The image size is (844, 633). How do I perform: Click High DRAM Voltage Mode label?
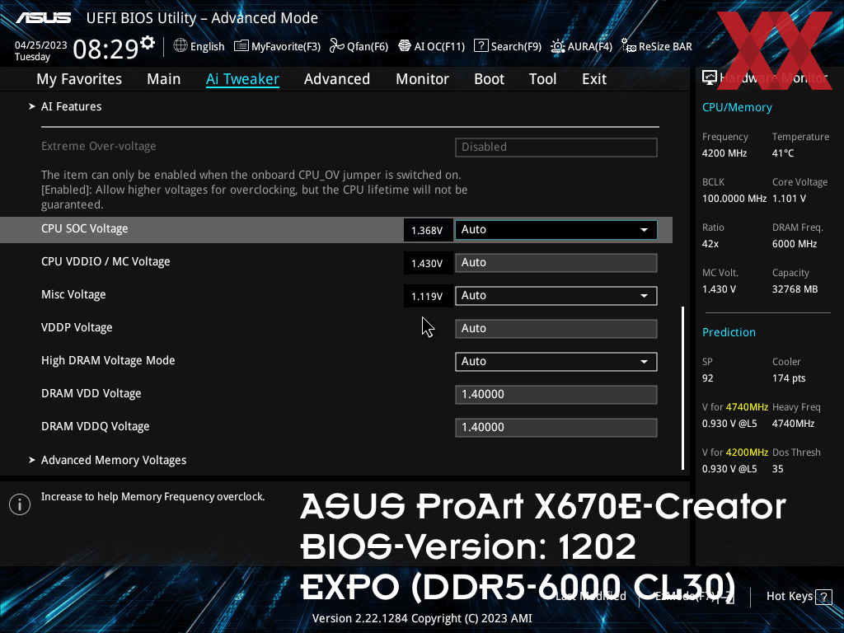tap(108, 361)
